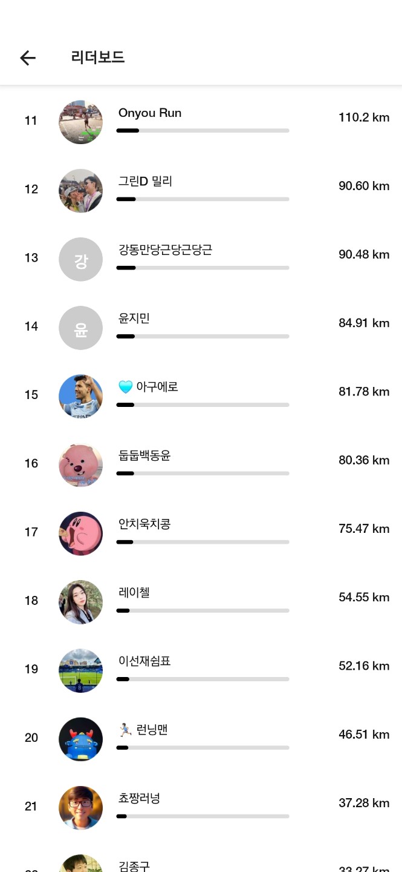402x872 pixels.
Task: Click Onyou Run's distance progress bar
Action: [203, 130]
